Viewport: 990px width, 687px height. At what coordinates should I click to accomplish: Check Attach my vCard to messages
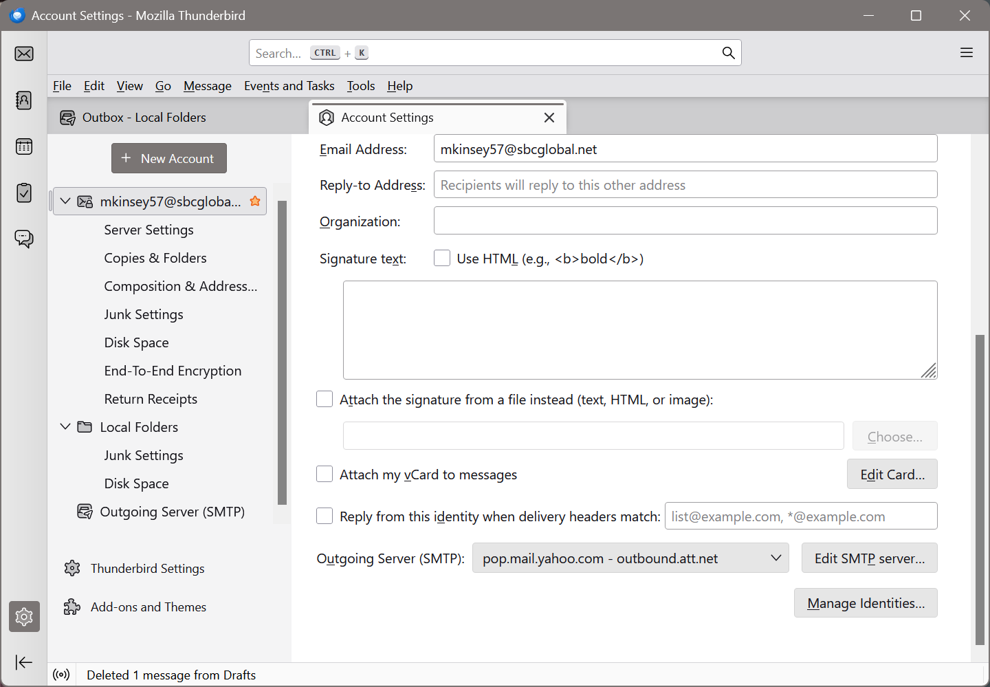pyautogui.click(x=324, y=475)
